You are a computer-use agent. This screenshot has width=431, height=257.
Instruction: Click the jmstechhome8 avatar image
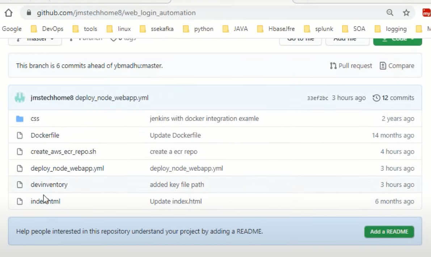pos(20,98)
